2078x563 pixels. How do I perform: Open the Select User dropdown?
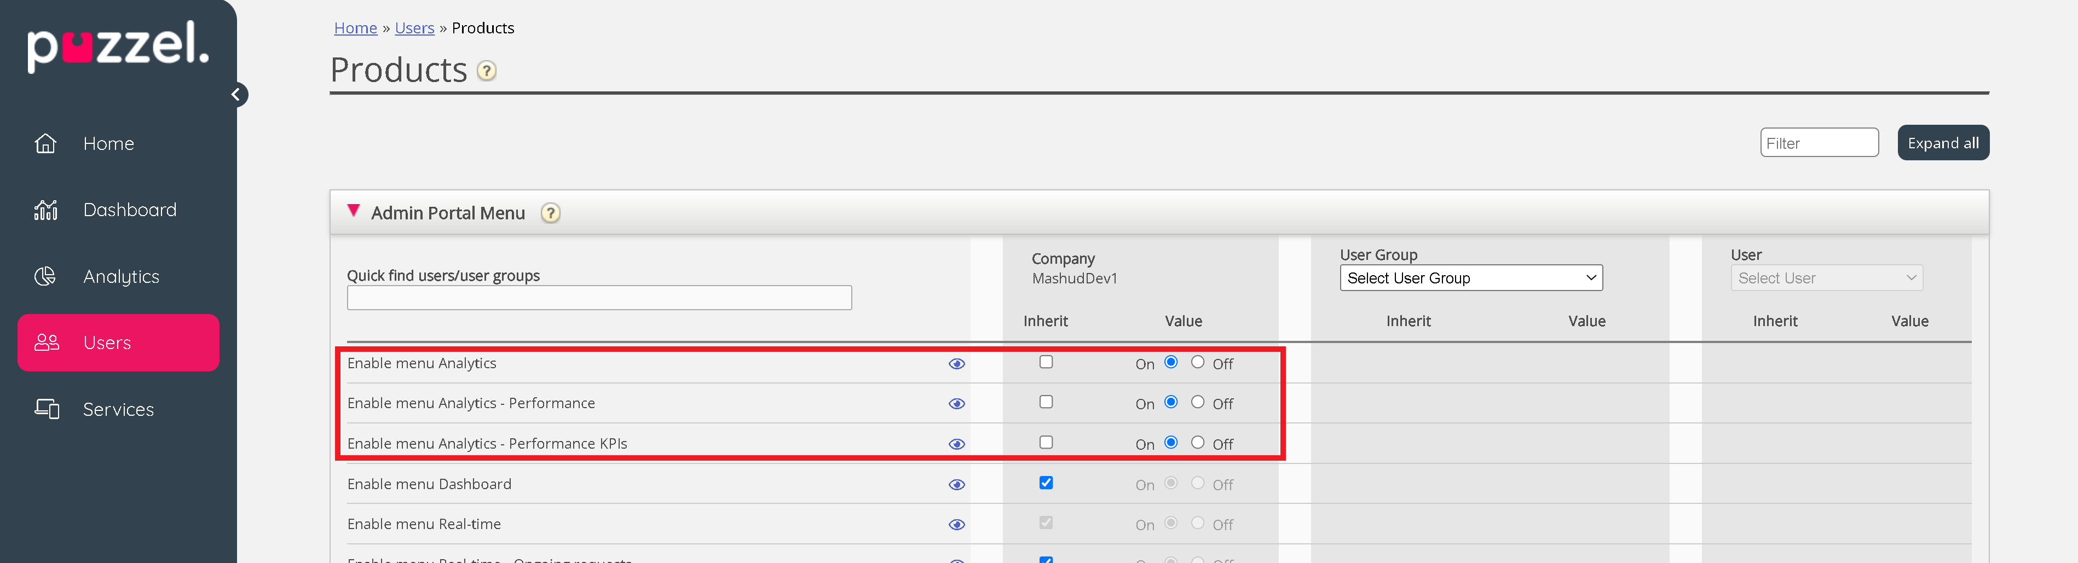(x=1826, y=278)
